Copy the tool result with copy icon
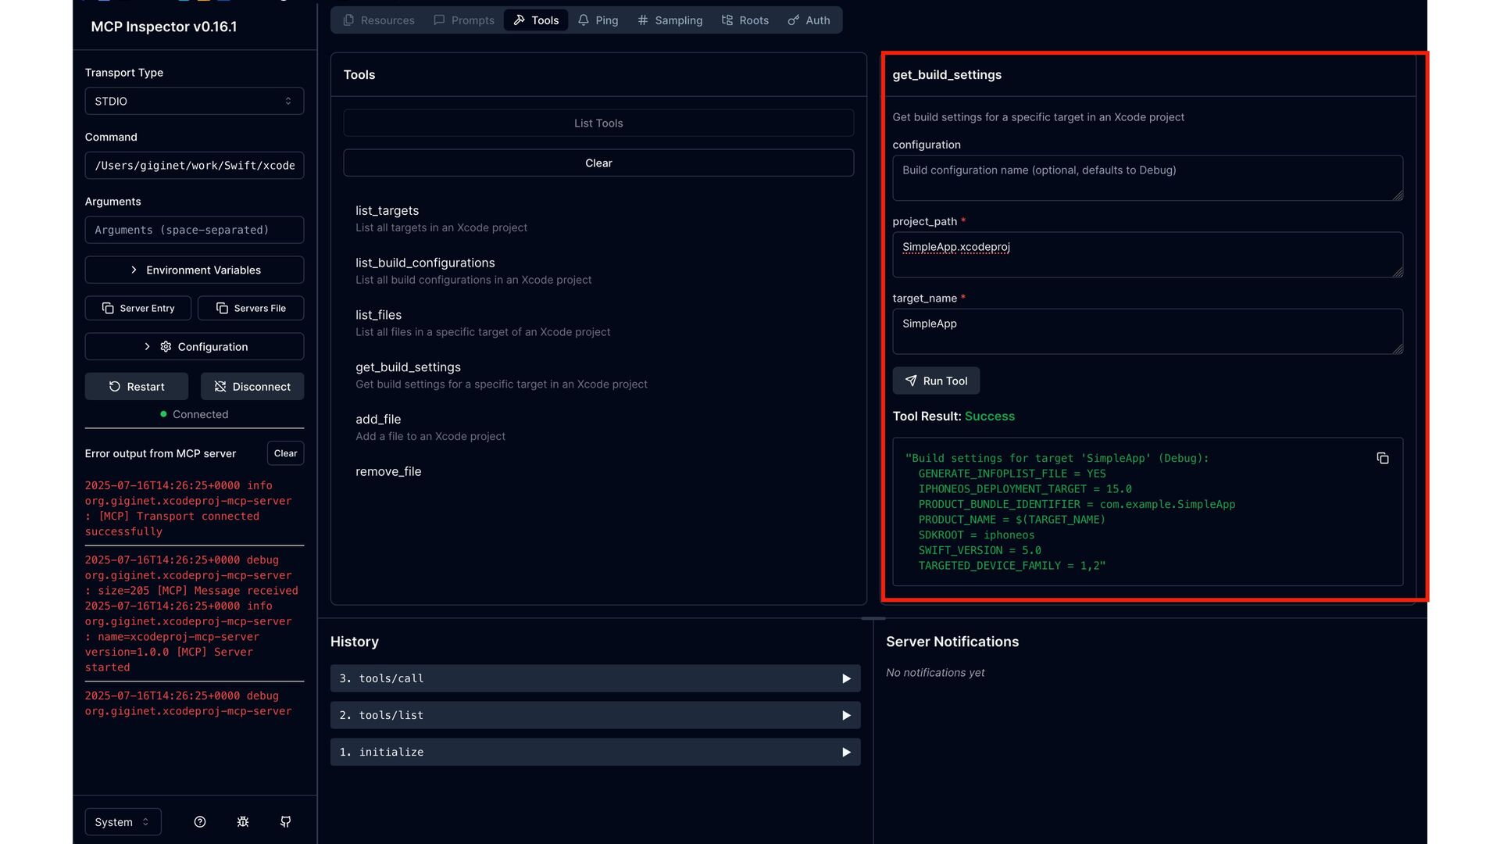The width and height of the screenshot is (1500, 844). (1382, 458)
